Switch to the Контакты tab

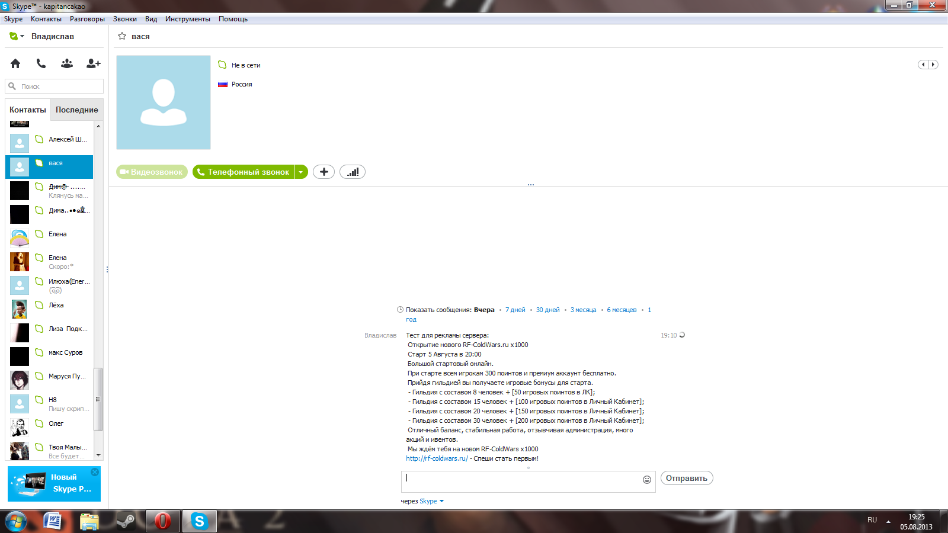point(28,110)
